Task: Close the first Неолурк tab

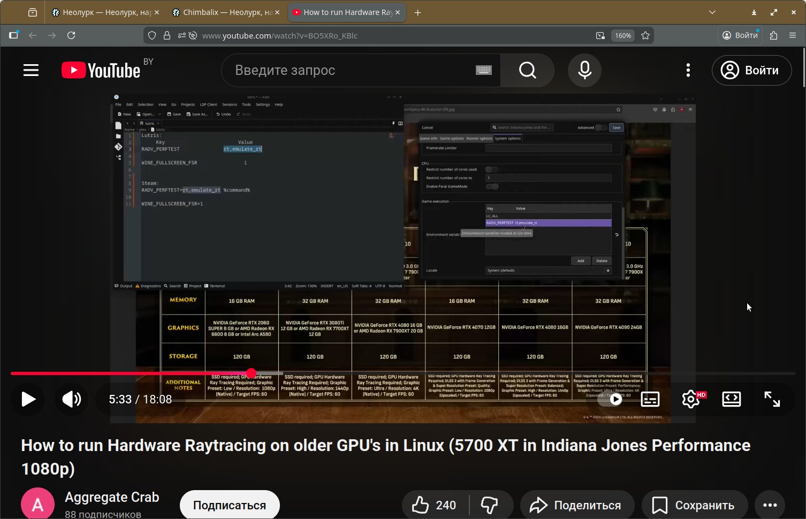Action: click(157, 12)
